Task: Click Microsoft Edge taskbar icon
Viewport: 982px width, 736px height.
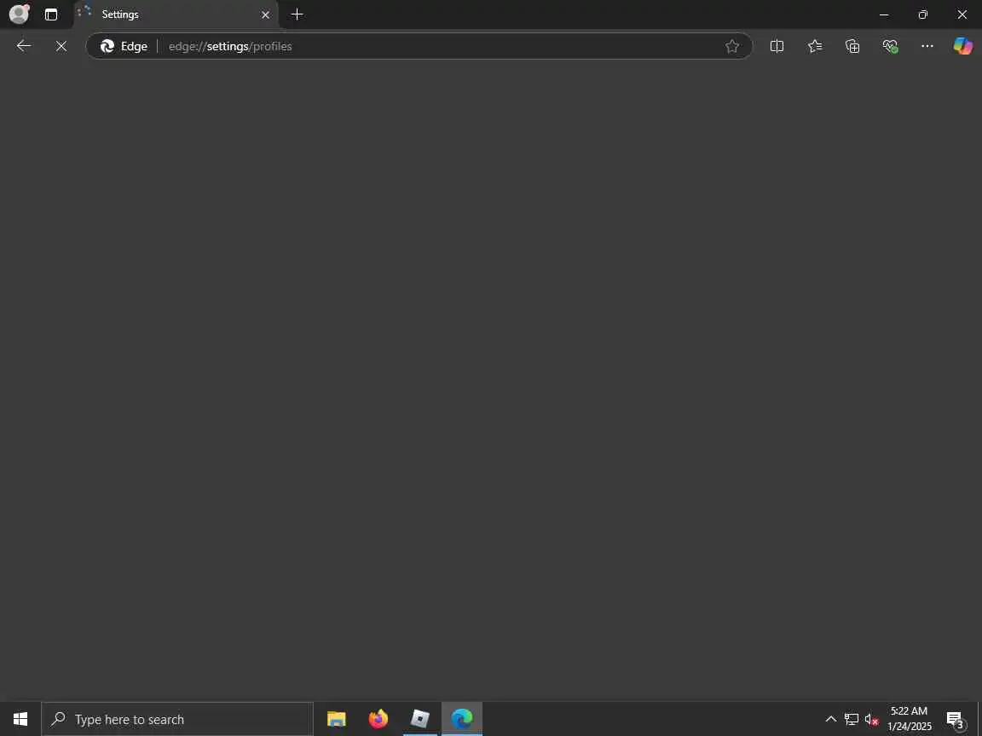Action: click(462, 719)
